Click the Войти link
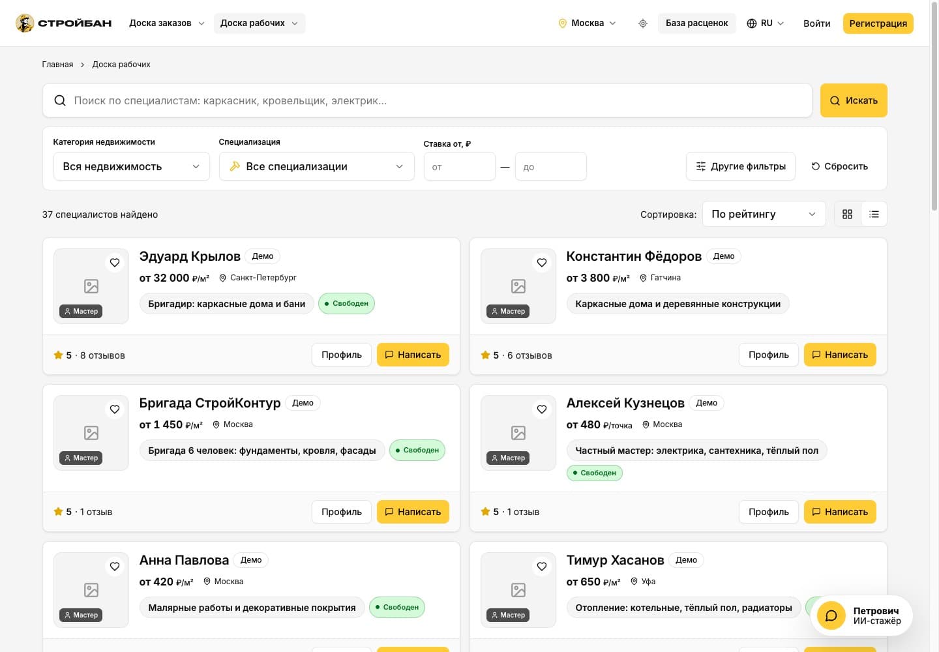 click(x=817, y=23)
